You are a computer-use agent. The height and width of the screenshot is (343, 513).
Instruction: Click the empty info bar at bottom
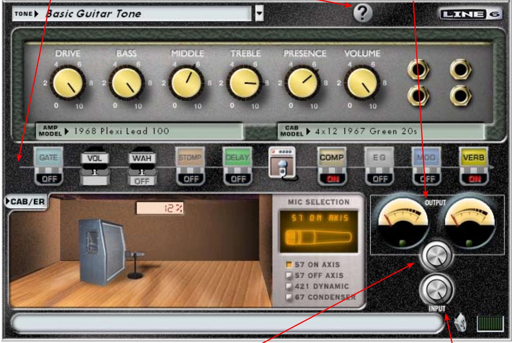227,324
